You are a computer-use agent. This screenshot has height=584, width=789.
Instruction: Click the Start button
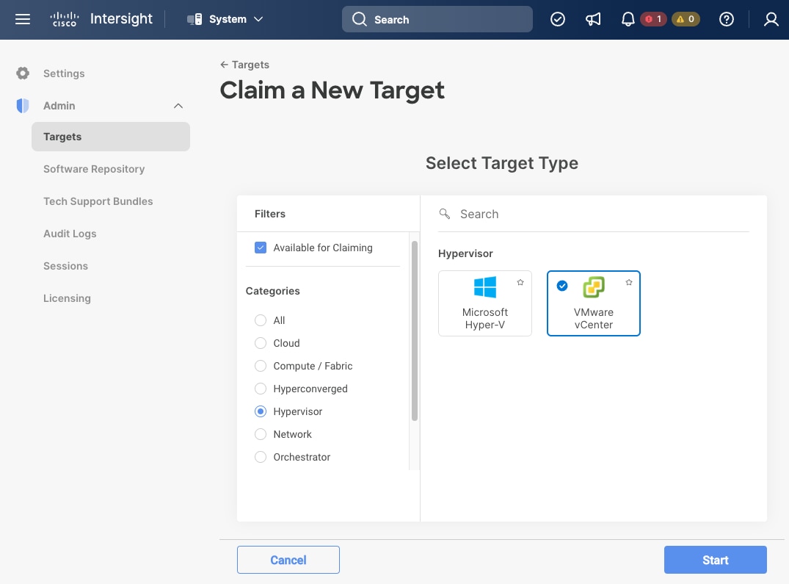tap(715, 560)
